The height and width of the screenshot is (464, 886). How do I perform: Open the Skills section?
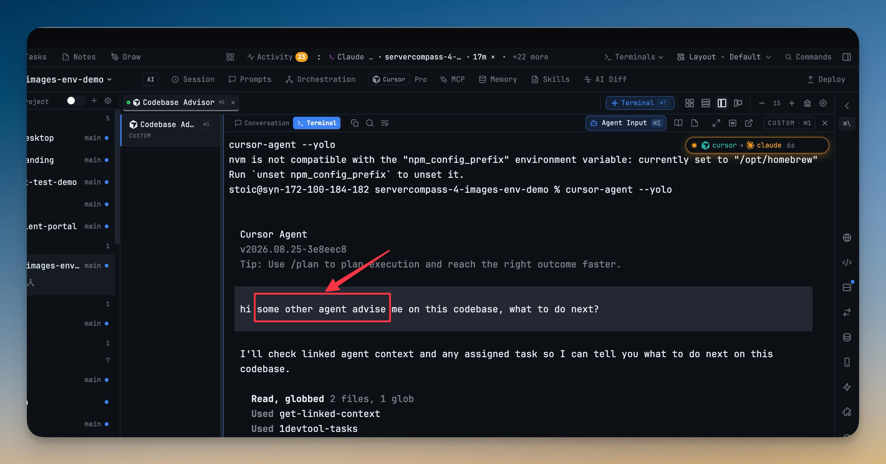550,80
